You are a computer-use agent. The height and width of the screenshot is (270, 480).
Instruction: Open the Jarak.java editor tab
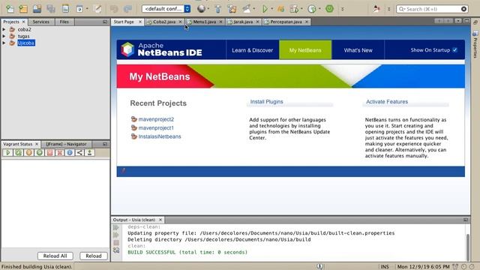tap(243, 22)
